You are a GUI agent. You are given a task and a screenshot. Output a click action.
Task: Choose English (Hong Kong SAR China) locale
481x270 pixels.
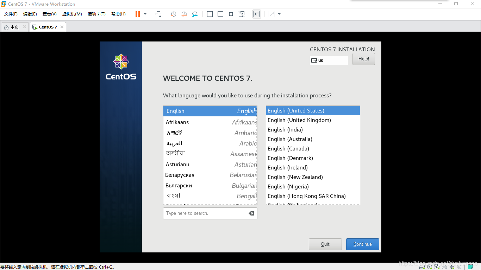(313, 196)
